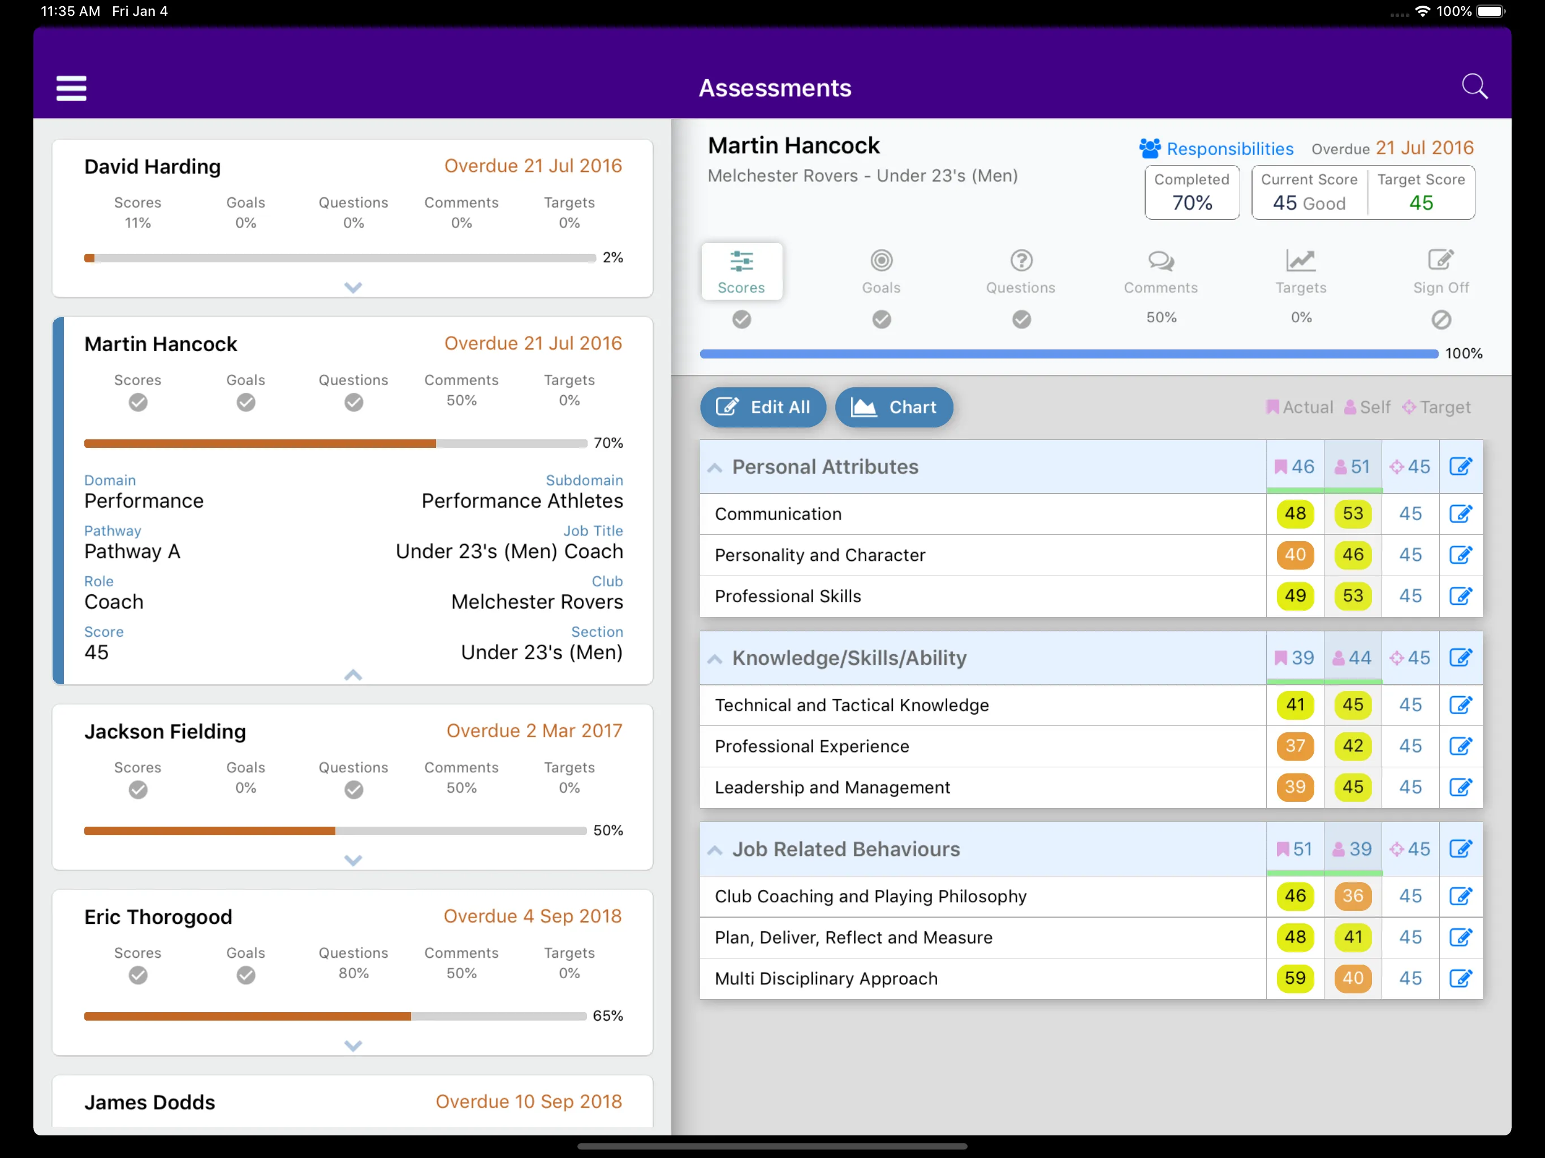This screenshot has height=1158, width=1545.
Task: Select James Dodds assessment card
Action: click(353, 1101)
